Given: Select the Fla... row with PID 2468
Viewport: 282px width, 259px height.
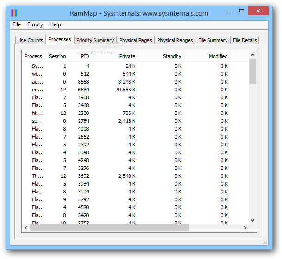Looking at the screenshot, I should tap(135, 105).
